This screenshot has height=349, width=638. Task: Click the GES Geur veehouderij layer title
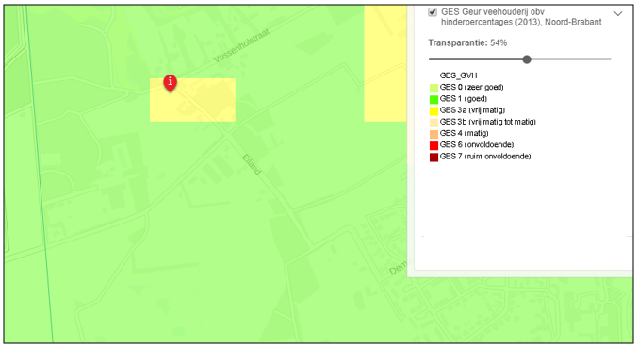click(x=521, y=17)
